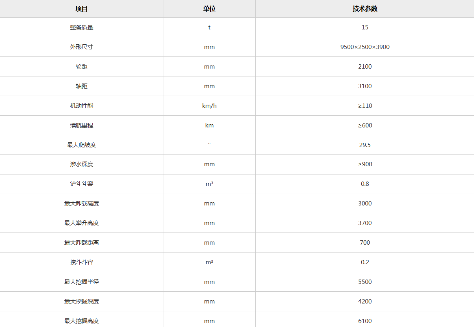Image resolution: width=474 pixels, height=327 pixels.
Task: Select the 续航里程 row label
Action: [x=82, y=125]
